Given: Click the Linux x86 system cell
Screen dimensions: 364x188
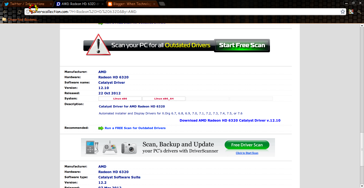Looking at the screenshot, I should click(x=120, y=99).
